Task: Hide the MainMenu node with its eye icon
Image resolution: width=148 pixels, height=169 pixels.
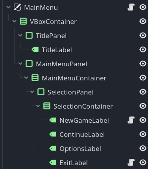Action: point(143,7)
